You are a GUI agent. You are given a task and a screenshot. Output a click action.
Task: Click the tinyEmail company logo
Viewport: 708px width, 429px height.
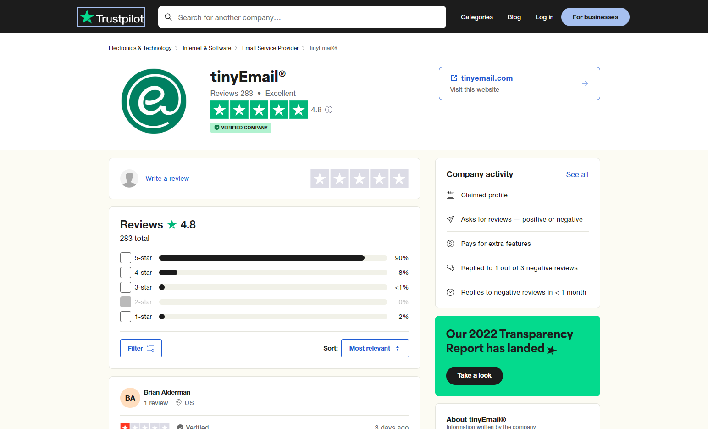(154, 101)
